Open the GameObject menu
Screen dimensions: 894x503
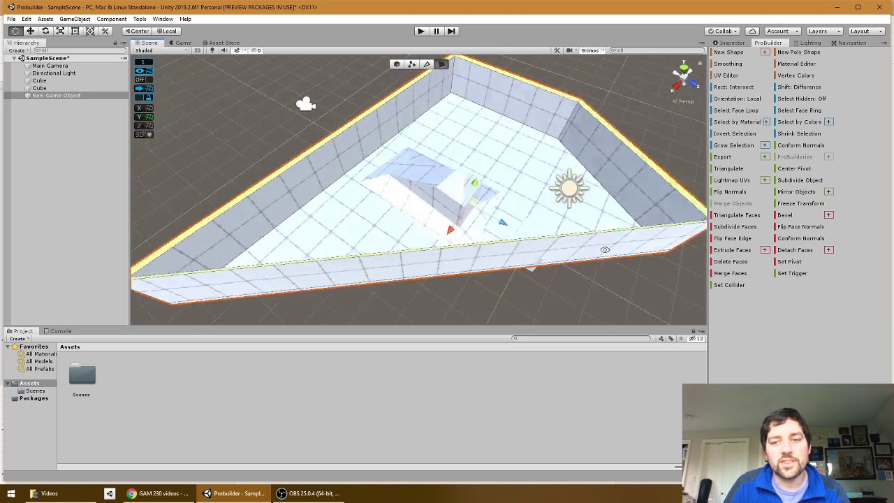(x=75, y=19)
